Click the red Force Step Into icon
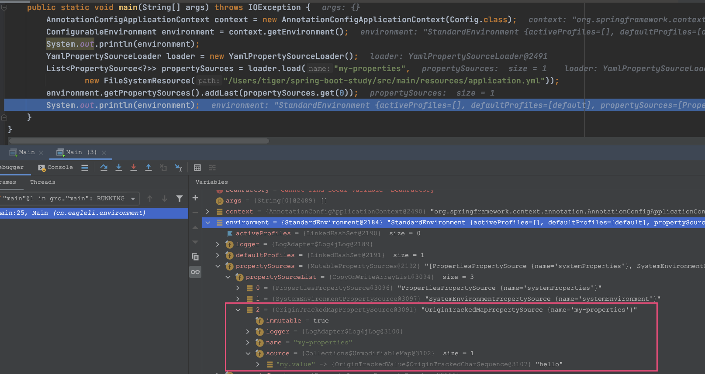This screenshot has height=374, width=705. tap(134, 168)
